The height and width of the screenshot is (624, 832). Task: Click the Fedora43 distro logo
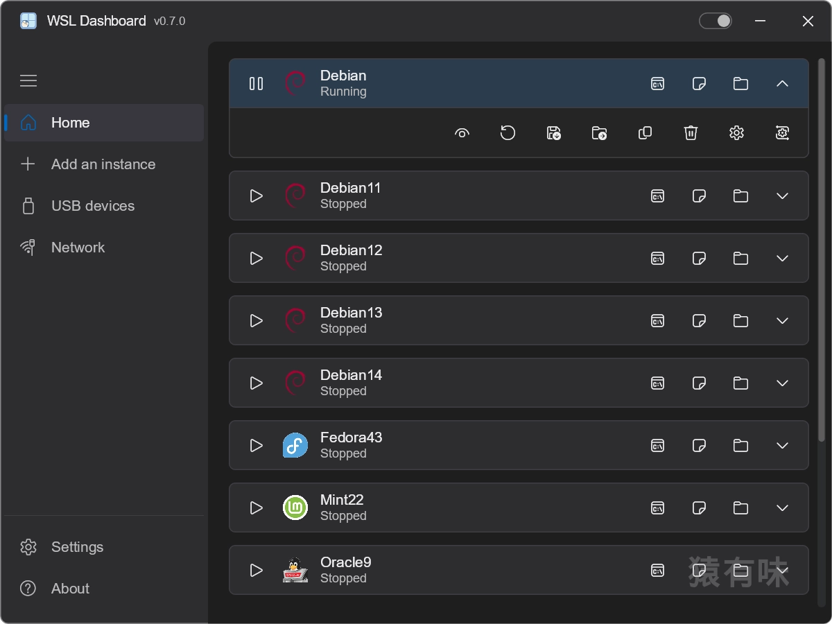click(x=295, y=445)
